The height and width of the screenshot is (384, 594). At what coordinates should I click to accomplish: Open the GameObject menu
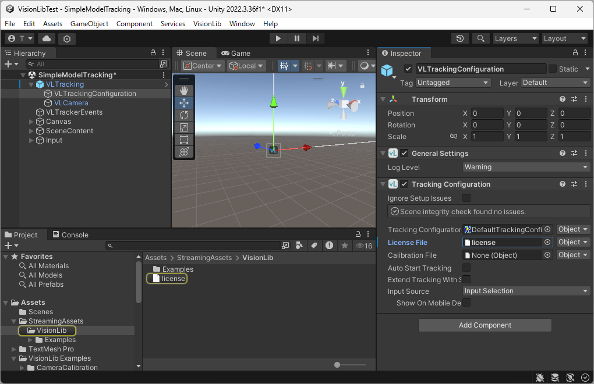tap(89, 23)
